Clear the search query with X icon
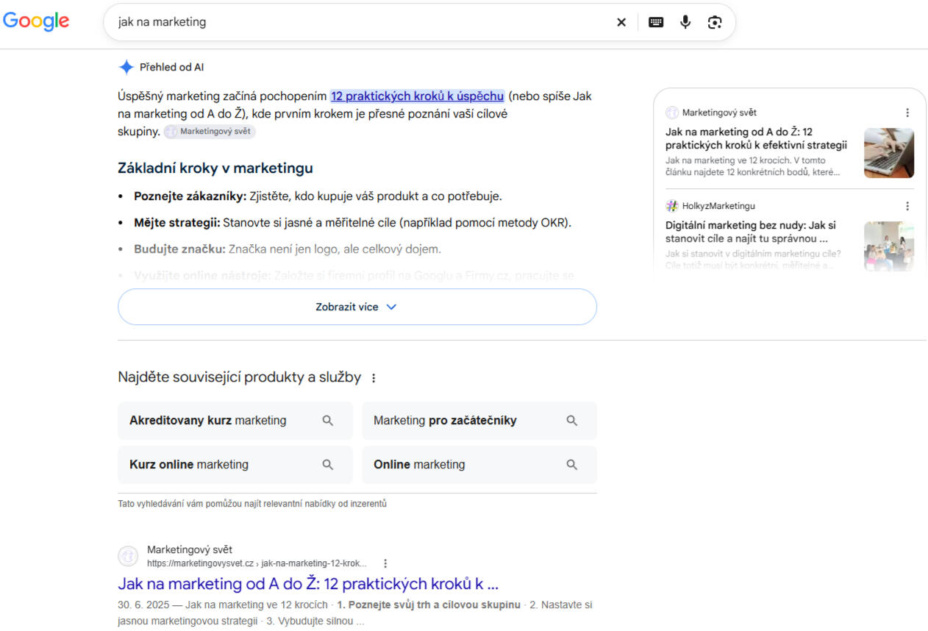 coord(621,22)
